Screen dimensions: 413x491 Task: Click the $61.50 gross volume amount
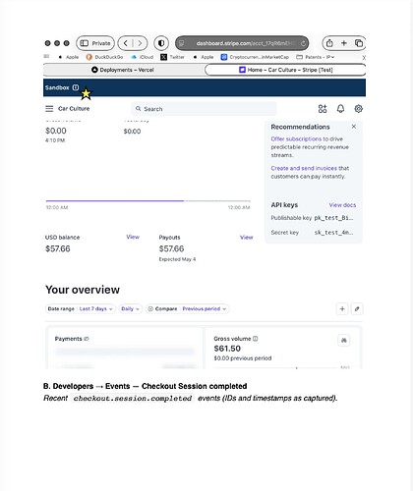point(227,349)
